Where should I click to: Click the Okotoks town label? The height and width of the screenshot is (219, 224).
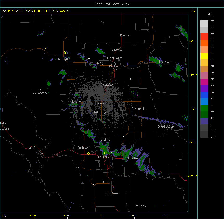coord(107,182)
